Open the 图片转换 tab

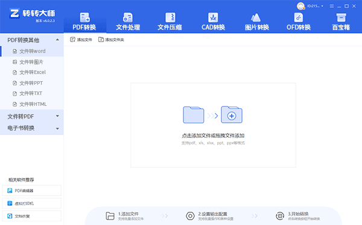tap(257, 22)
